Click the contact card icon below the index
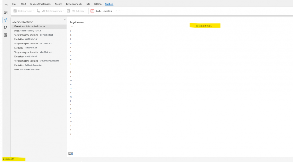 tap(71, 154)
